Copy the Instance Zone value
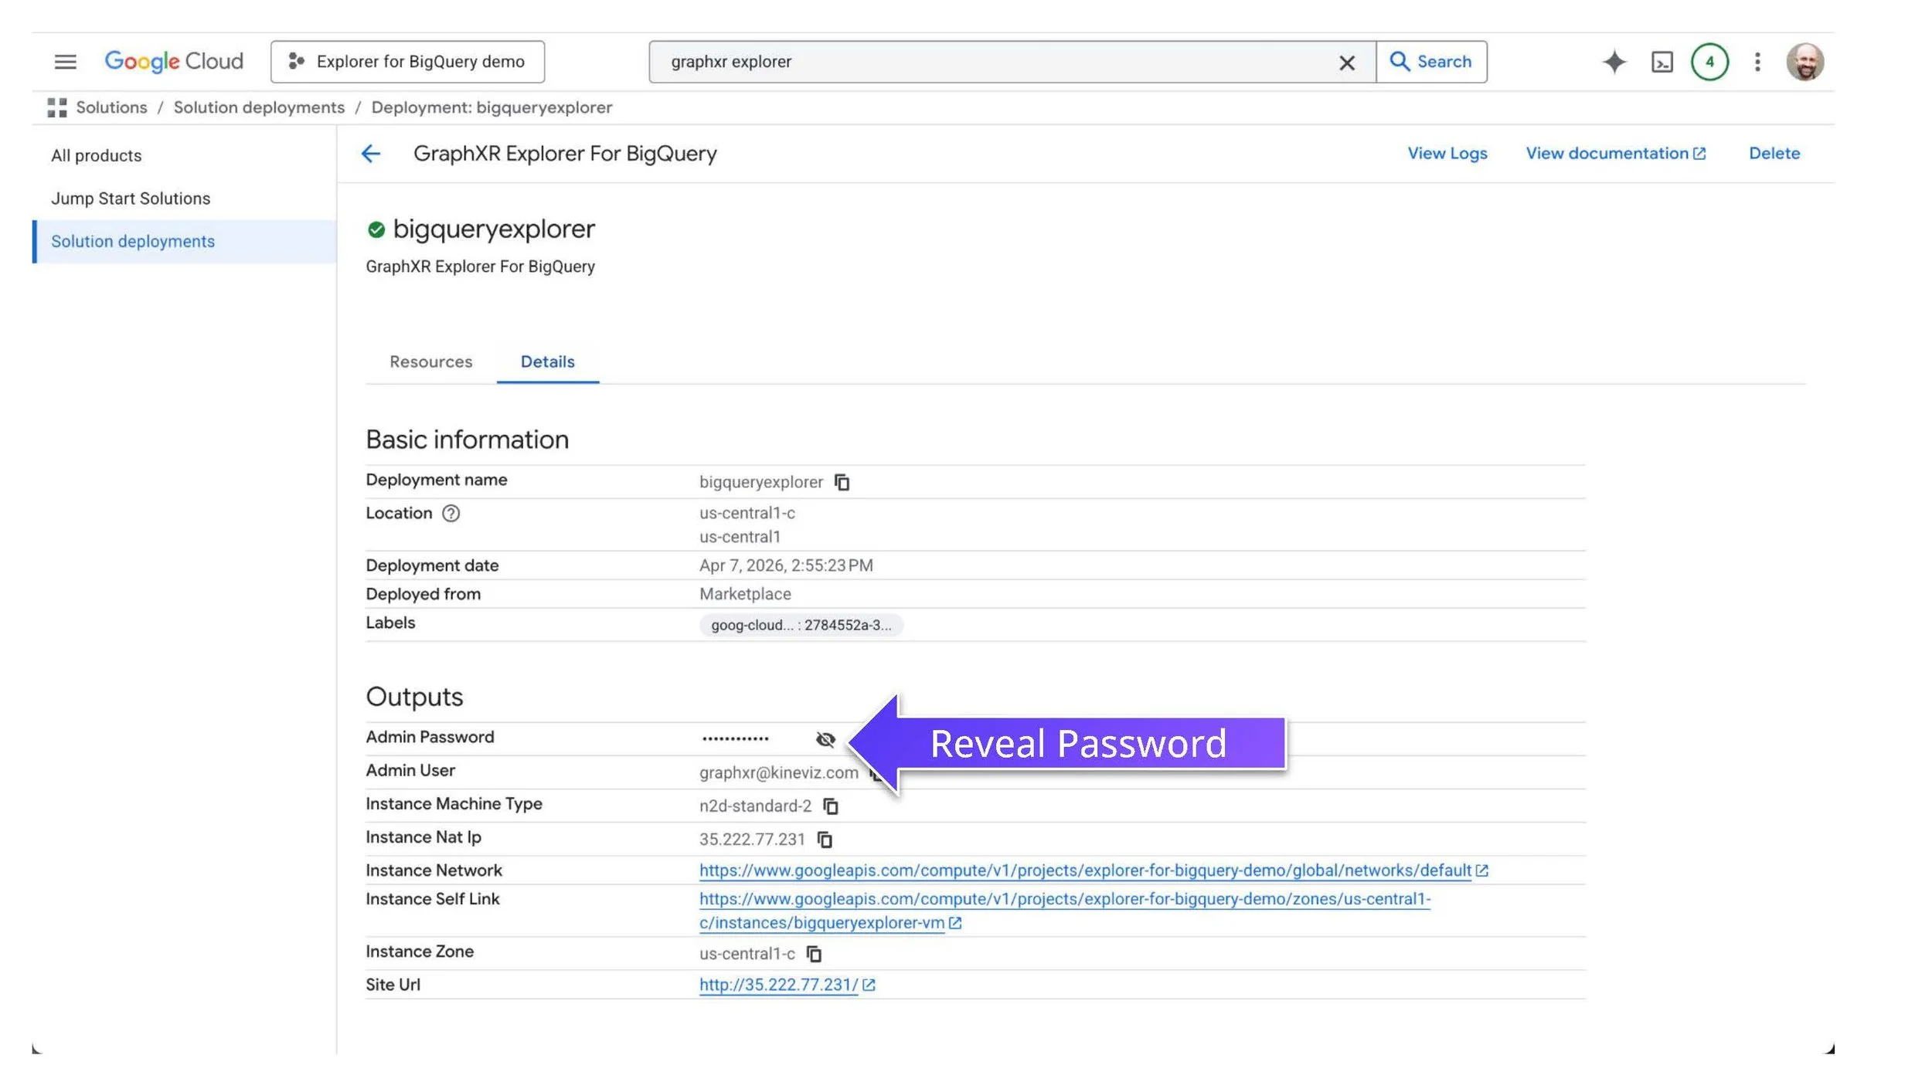Viewport: 1932px width, 1086px height. [x=814, y=953]
